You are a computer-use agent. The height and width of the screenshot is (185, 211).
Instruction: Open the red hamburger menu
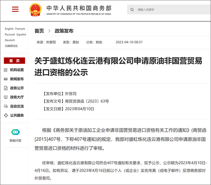[15, 9]
